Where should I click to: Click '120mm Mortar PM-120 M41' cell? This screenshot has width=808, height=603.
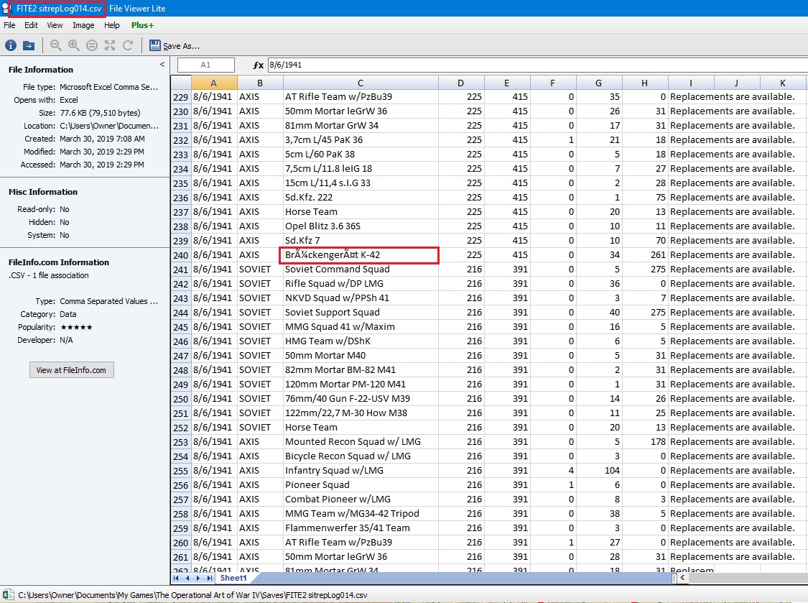[361, 385]
